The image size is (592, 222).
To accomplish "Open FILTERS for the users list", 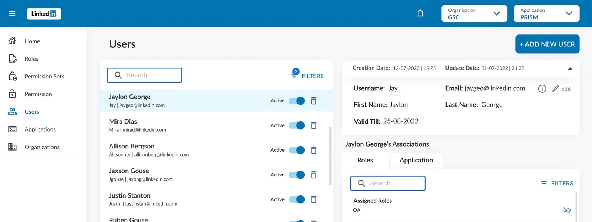I will pyautogui.click(x=313, y=76).
